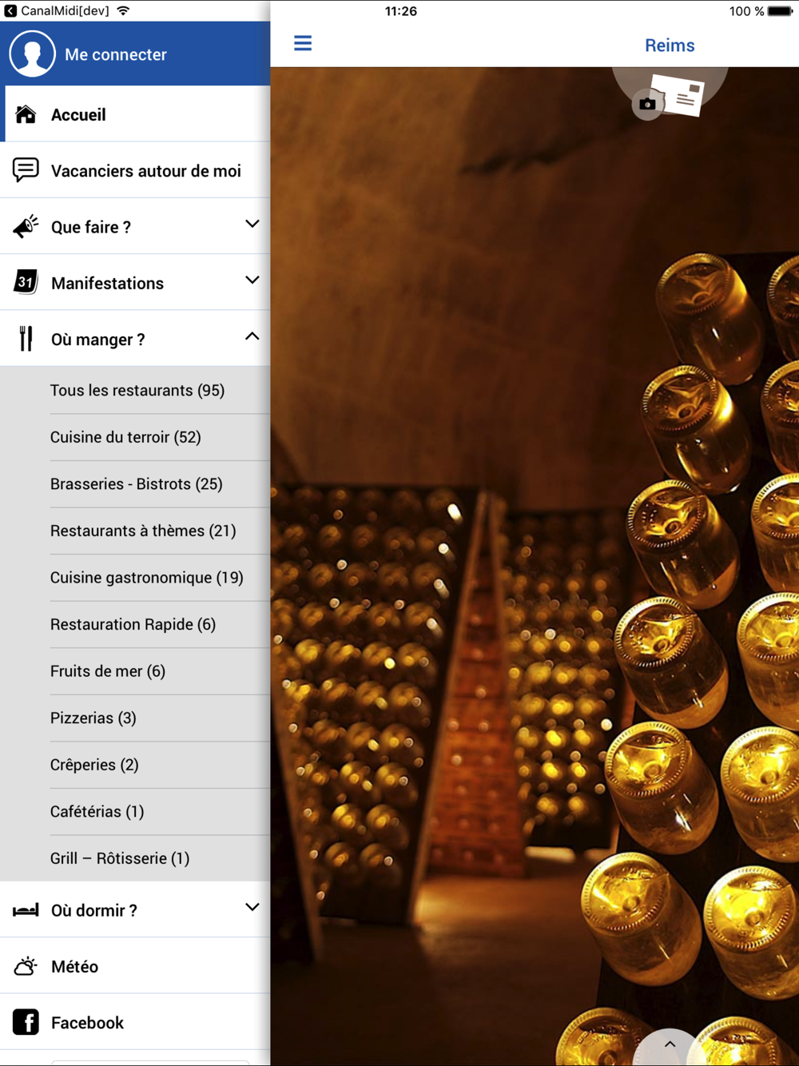Select the Que faire ? menu entry
Viewport: 799px width, 1066px height.
tap(135, 227)
